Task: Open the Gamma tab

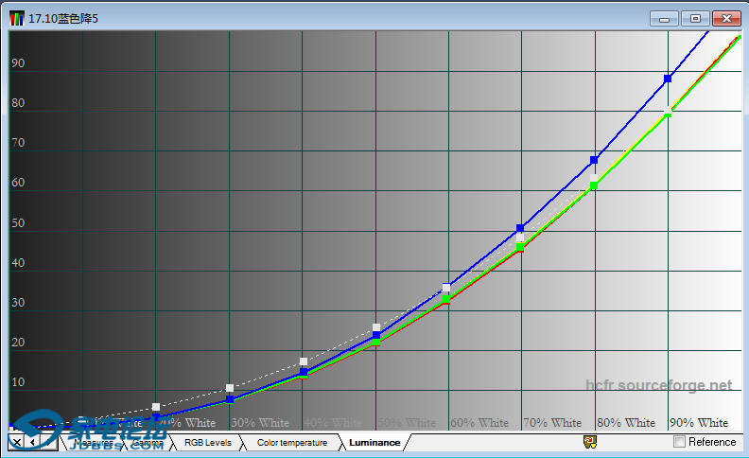Action: click(148, 443)
